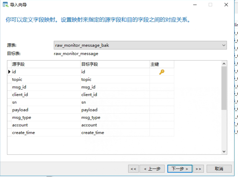Toggle primary key cell for topic row
The image size is (238, 177).
point(161,80)
